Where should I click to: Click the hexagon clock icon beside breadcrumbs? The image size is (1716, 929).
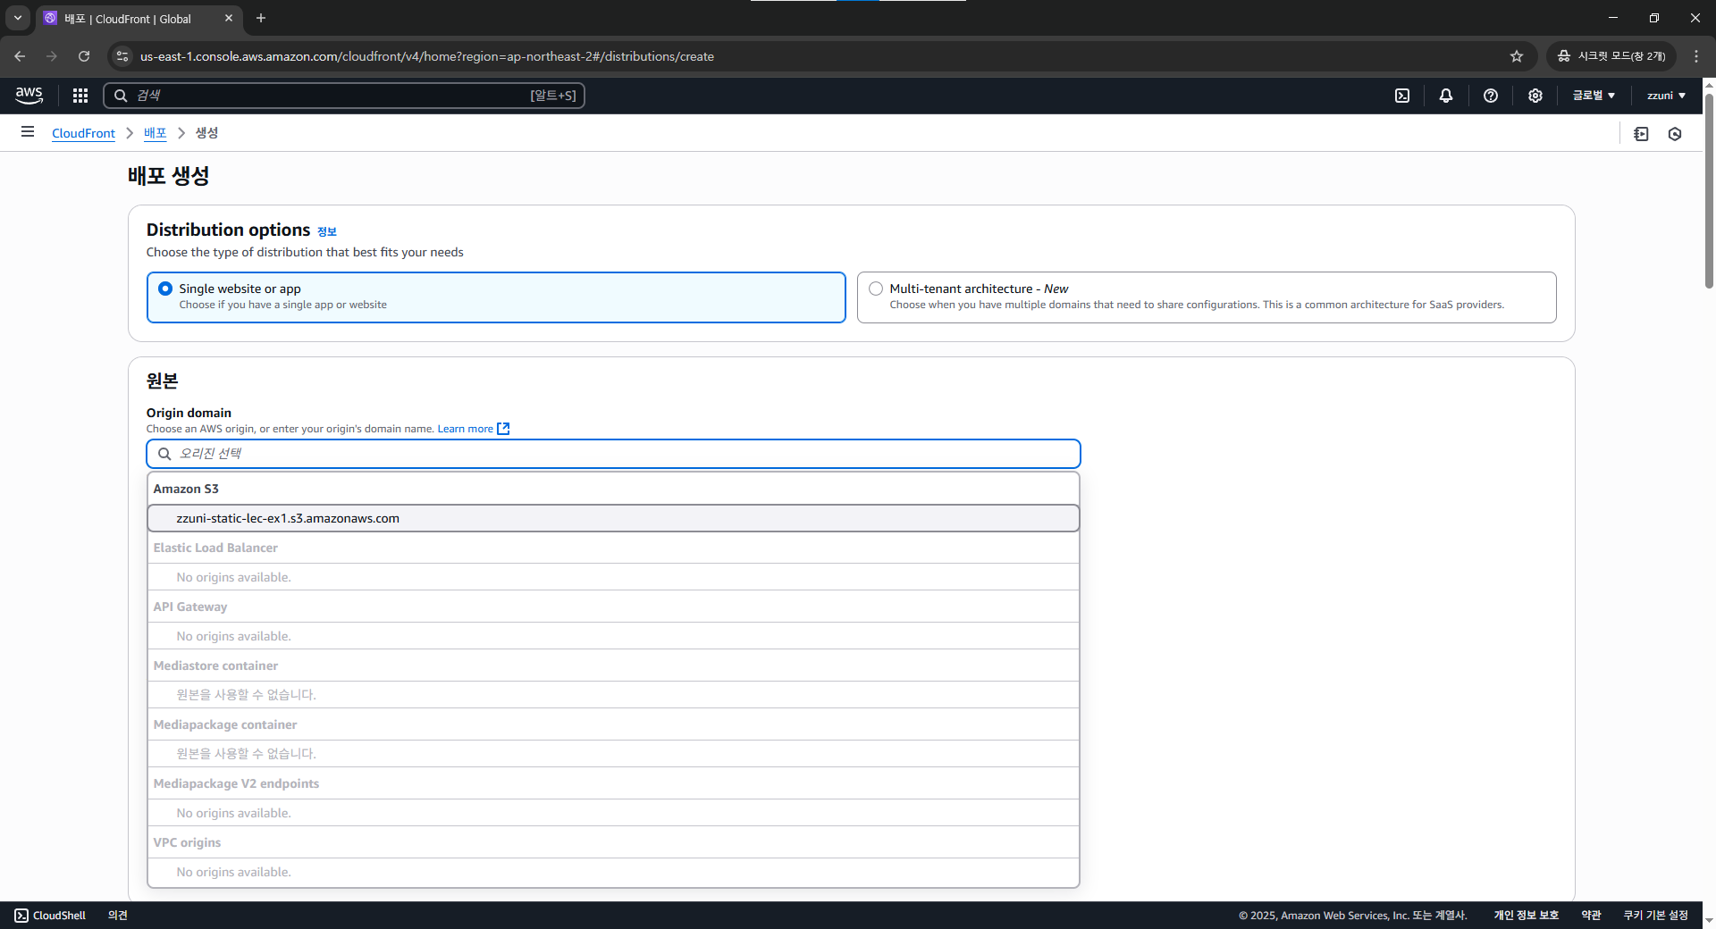click(1675, 134)
